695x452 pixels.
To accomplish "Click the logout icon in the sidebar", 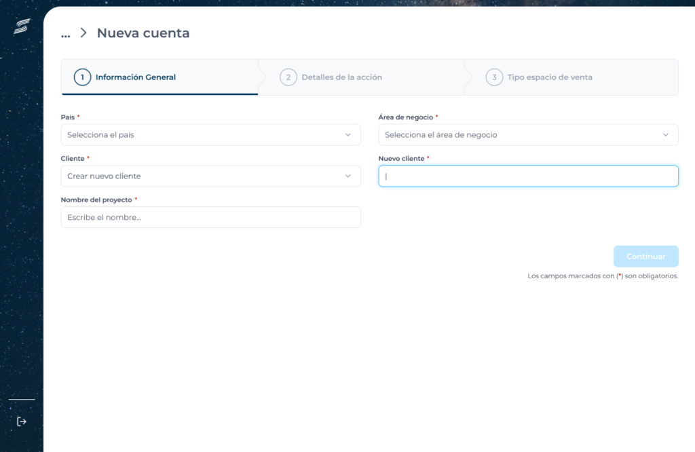I will 22,421.
